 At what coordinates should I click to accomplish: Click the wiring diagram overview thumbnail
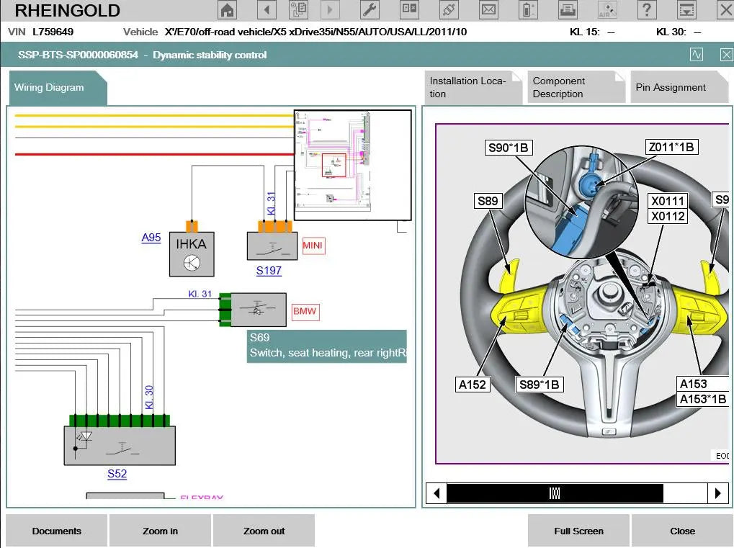coord(353,164)
